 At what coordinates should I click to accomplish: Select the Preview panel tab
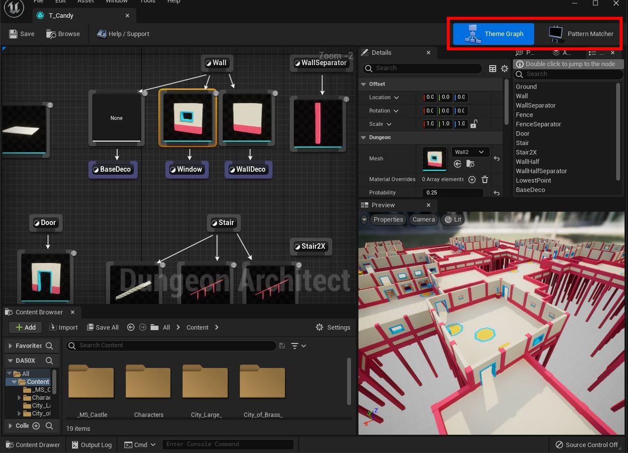(x=397, y=205)
